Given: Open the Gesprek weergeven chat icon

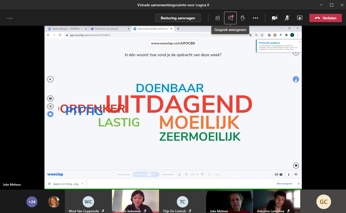Looking at the screenshot, I should 230,18.
